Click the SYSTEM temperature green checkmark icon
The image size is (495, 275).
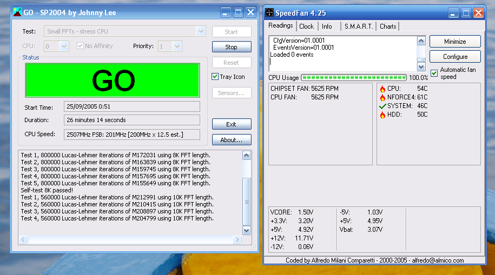coord(382,106)
